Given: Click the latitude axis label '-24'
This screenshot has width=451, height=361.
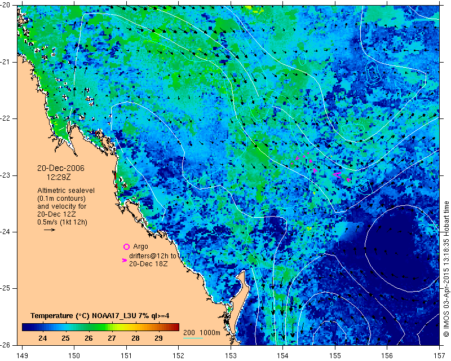Looking at the screenshot, I should pyautogui.click(x=5, y=232).
